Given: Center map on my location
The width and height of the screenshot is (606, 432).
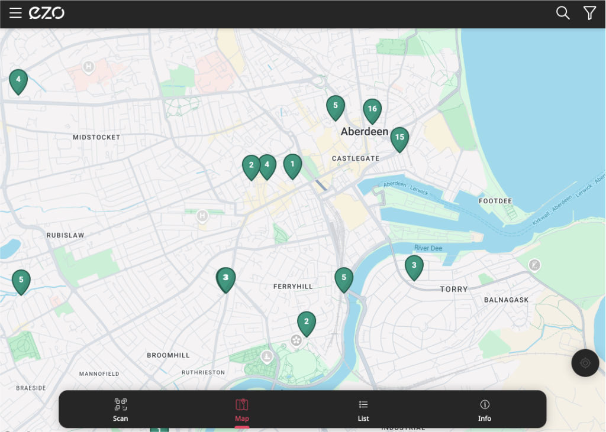Looking at the screenshot, I should (x=585, y=363).
